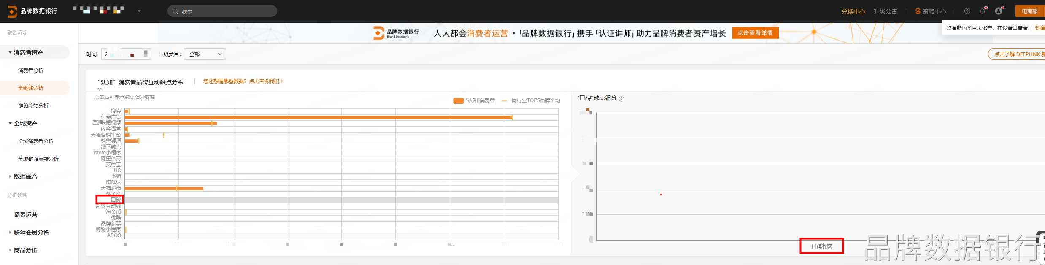Click the 购物小程序 touchpoint label
The width and height of the screenshot is (1045, 265).
click(108, 230)
